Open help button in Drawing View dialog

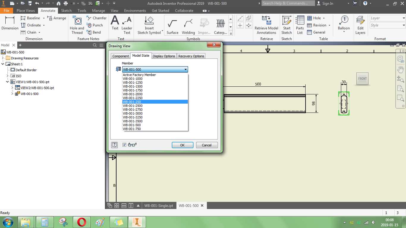click(114, 145)
